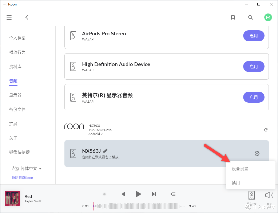Enable the 英特尔(R) 显示器音频 device
The height and width of the screenshot is (213, 278).
[x=254, y=98]
